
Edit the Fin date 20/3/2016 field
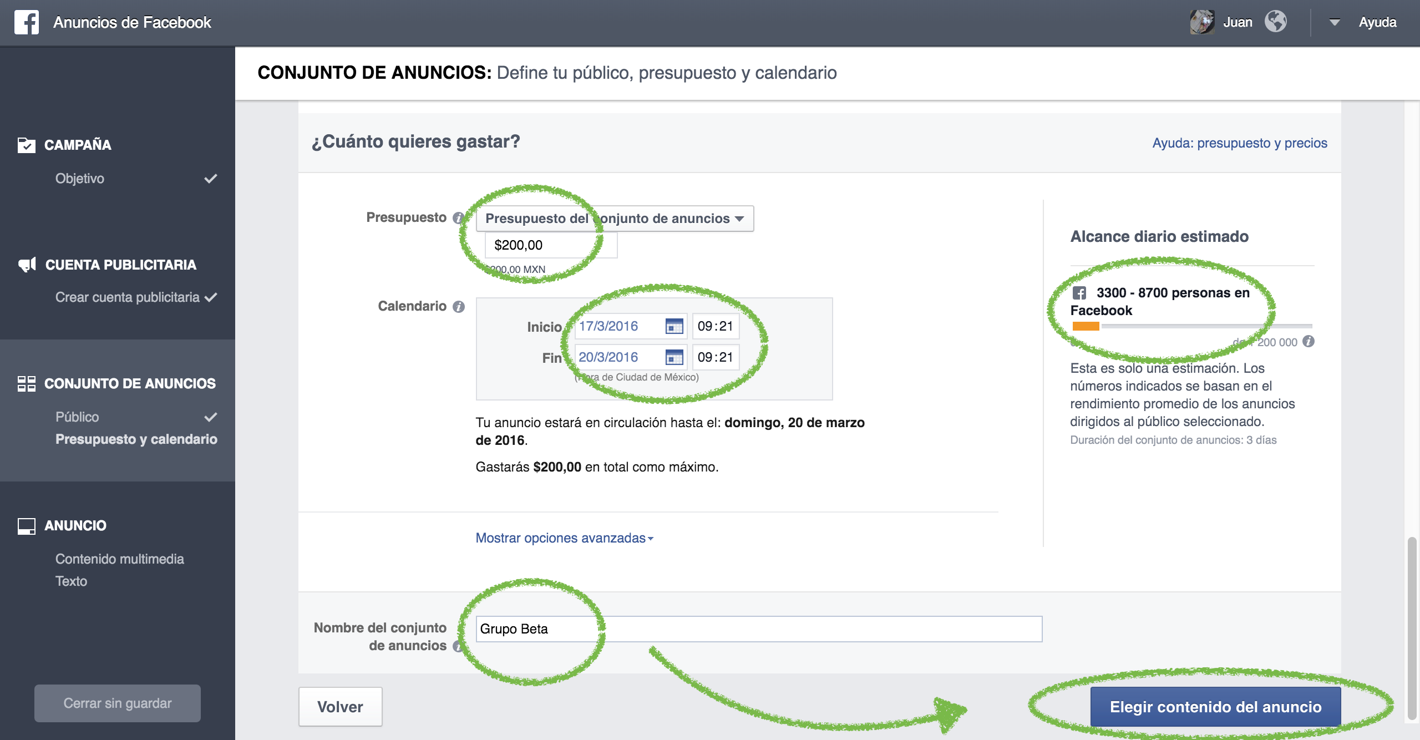pos(618,357)
